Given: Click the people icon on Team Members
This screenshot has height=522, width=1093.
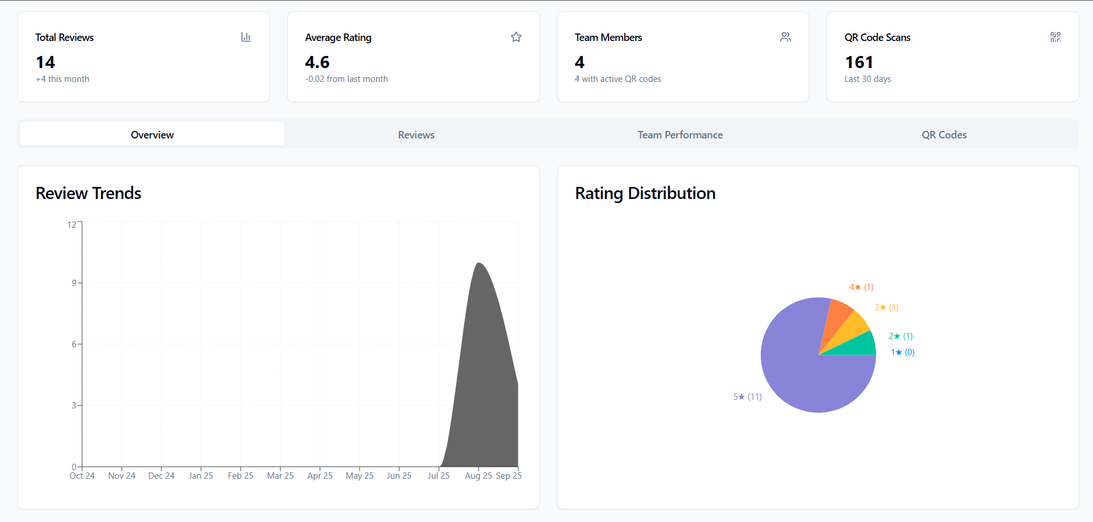Looking at the screenshot, I should point(785,37).
